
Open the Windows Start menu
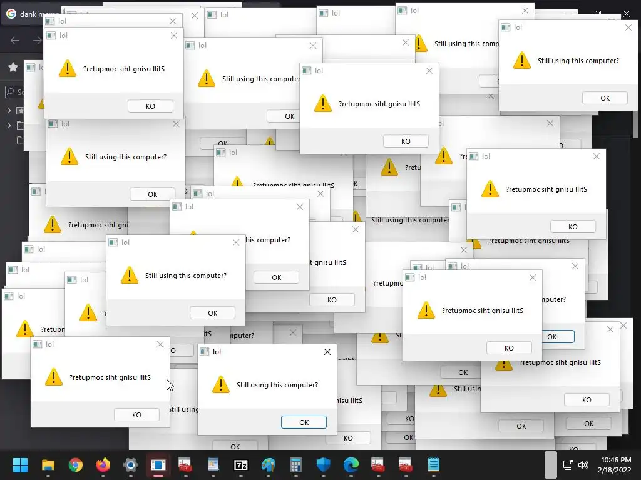pyautogui.click(x=20, y=465)
